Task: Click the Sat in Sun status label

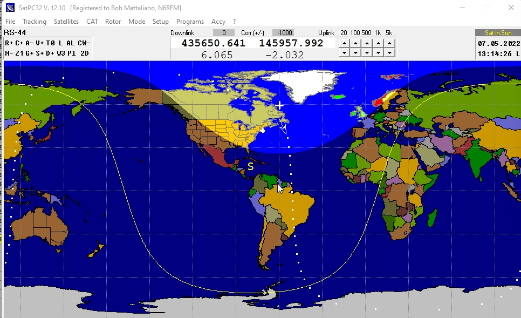Action: 498,32
